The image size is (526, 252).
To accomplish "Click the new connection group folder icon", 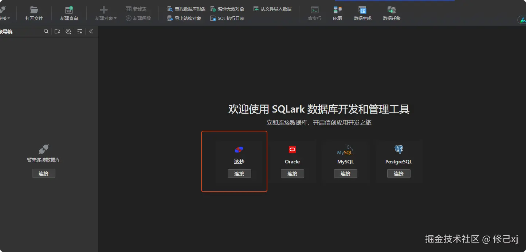I will click(x=57, y=31).
